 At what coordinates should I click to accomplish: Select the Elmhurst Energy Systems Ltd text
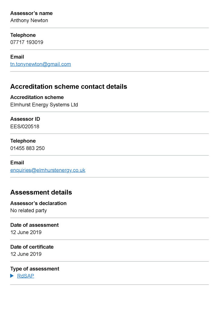(44, 105)
